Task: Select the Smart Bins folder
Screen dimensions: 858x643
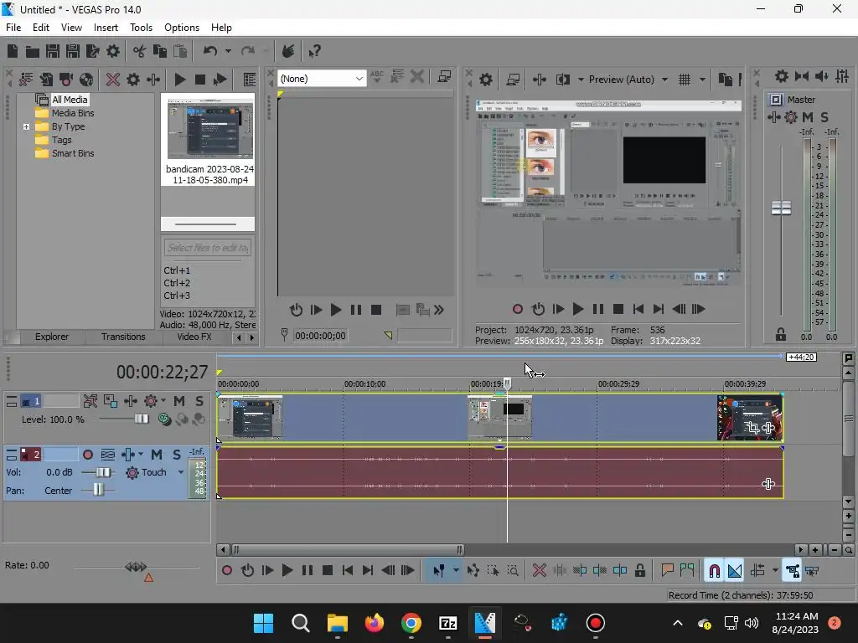Action: pos(72,154)
